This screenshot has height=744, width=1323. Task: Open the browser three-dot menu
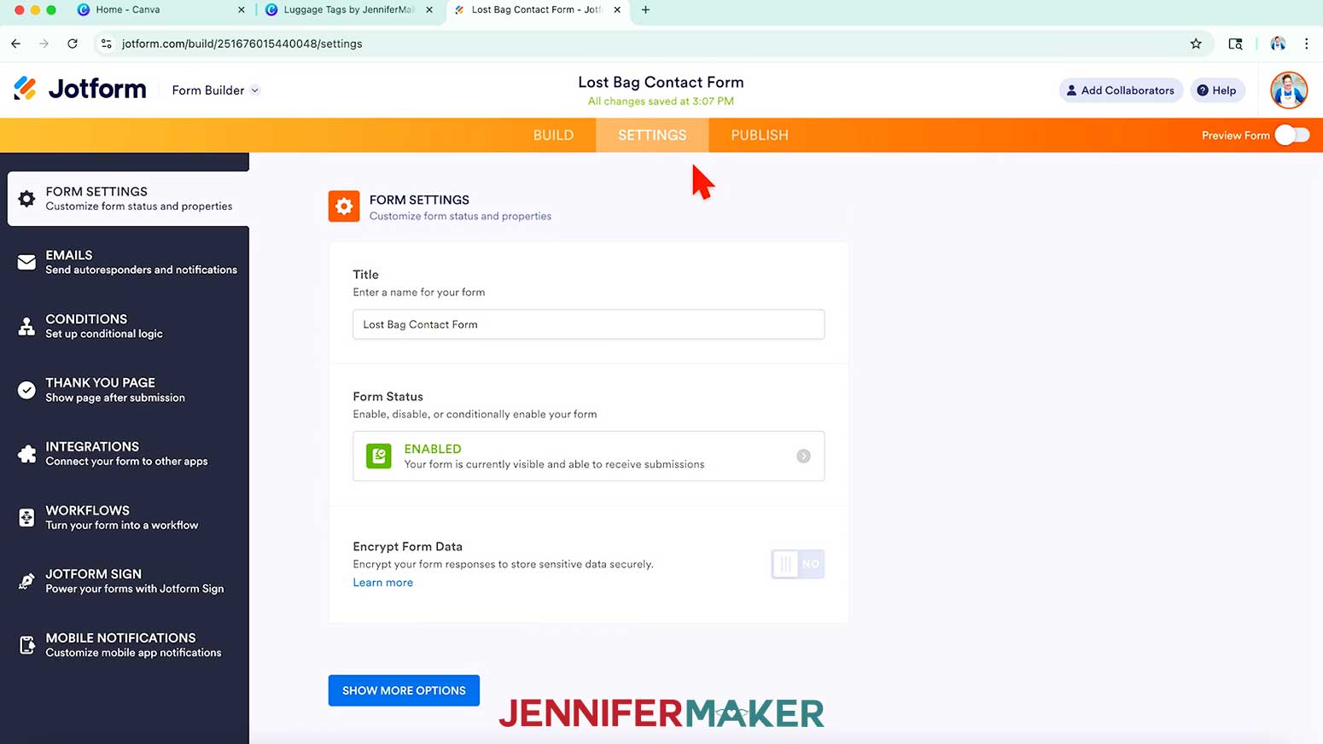coord(1306,44)
